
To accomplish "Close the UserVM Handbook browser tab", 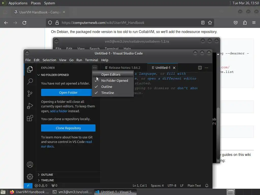I will pos(64,12).
